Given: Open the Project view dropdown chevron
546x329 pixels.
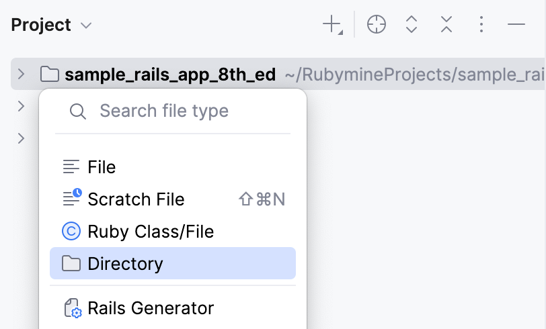Looking at the screenshot, I should point(86,26).
